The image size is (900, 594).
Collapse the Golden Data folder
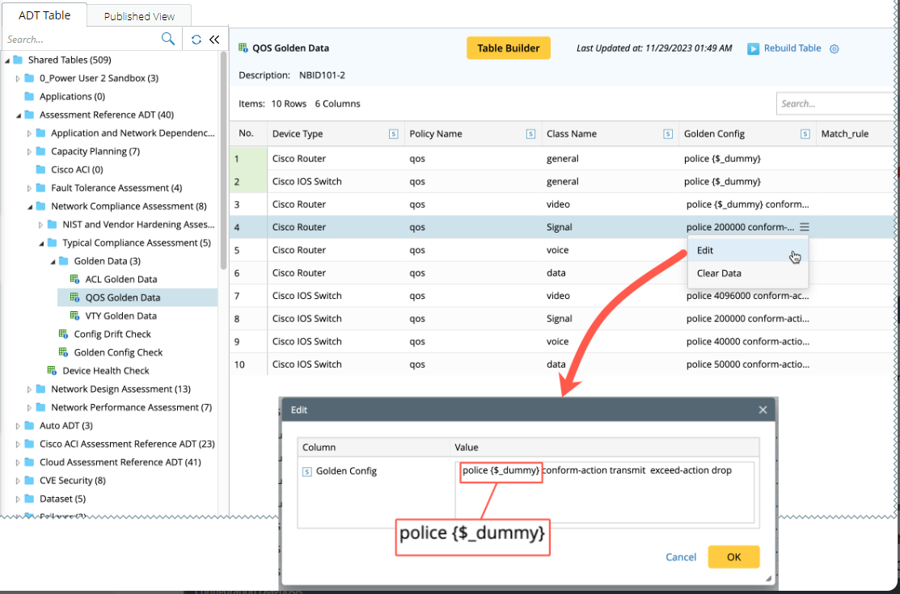pyautogui.click(x=53, y=261)
